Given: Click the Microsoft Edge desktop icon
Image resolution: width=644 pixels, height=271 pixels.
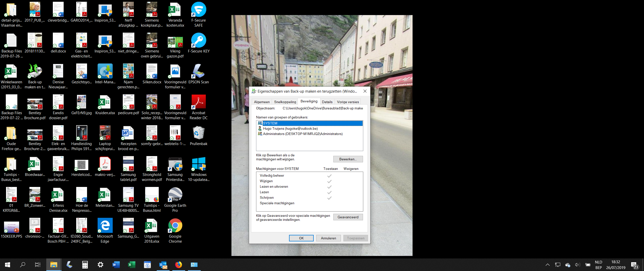Looking at the screenshot, I should 105,226.
